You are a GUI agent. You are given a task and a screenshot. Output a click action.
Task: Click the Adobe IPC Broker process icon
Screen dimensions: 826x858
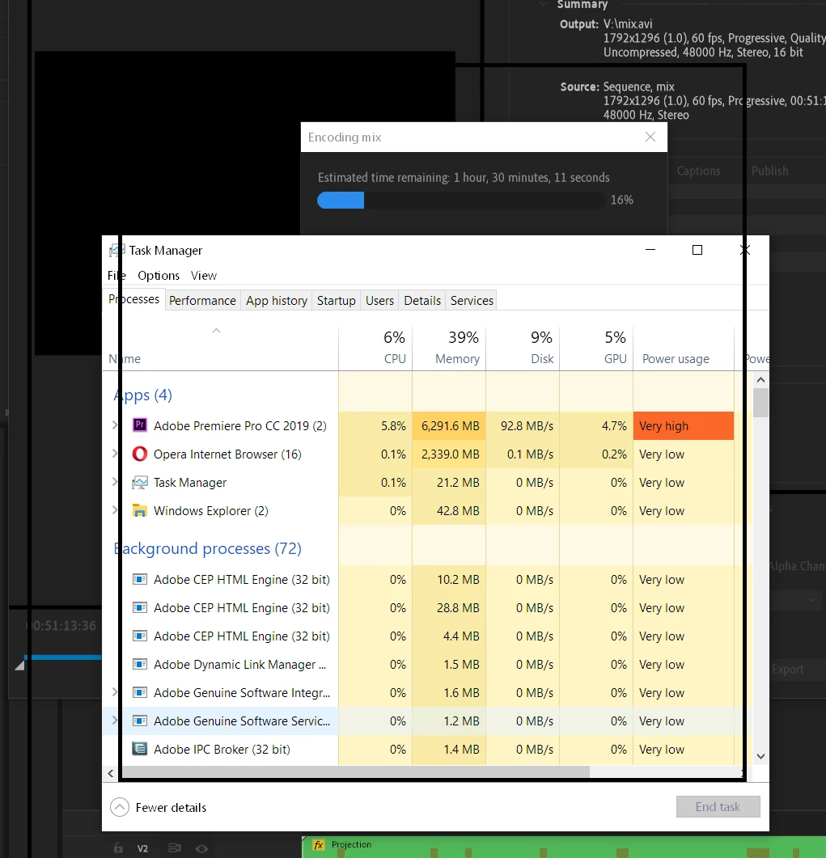[x=140, y=749]
